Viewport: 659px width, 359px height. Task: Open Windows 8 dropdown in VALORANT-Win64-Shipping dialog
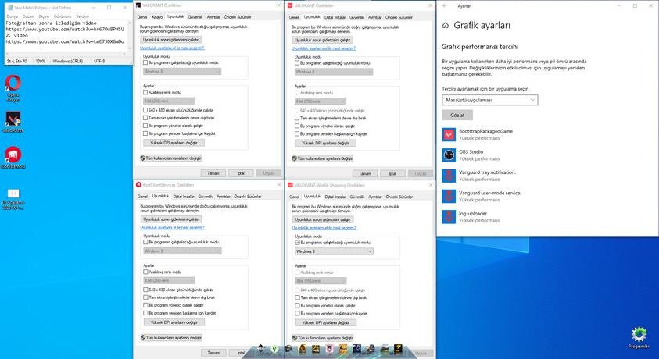click(x=334, y=251)
